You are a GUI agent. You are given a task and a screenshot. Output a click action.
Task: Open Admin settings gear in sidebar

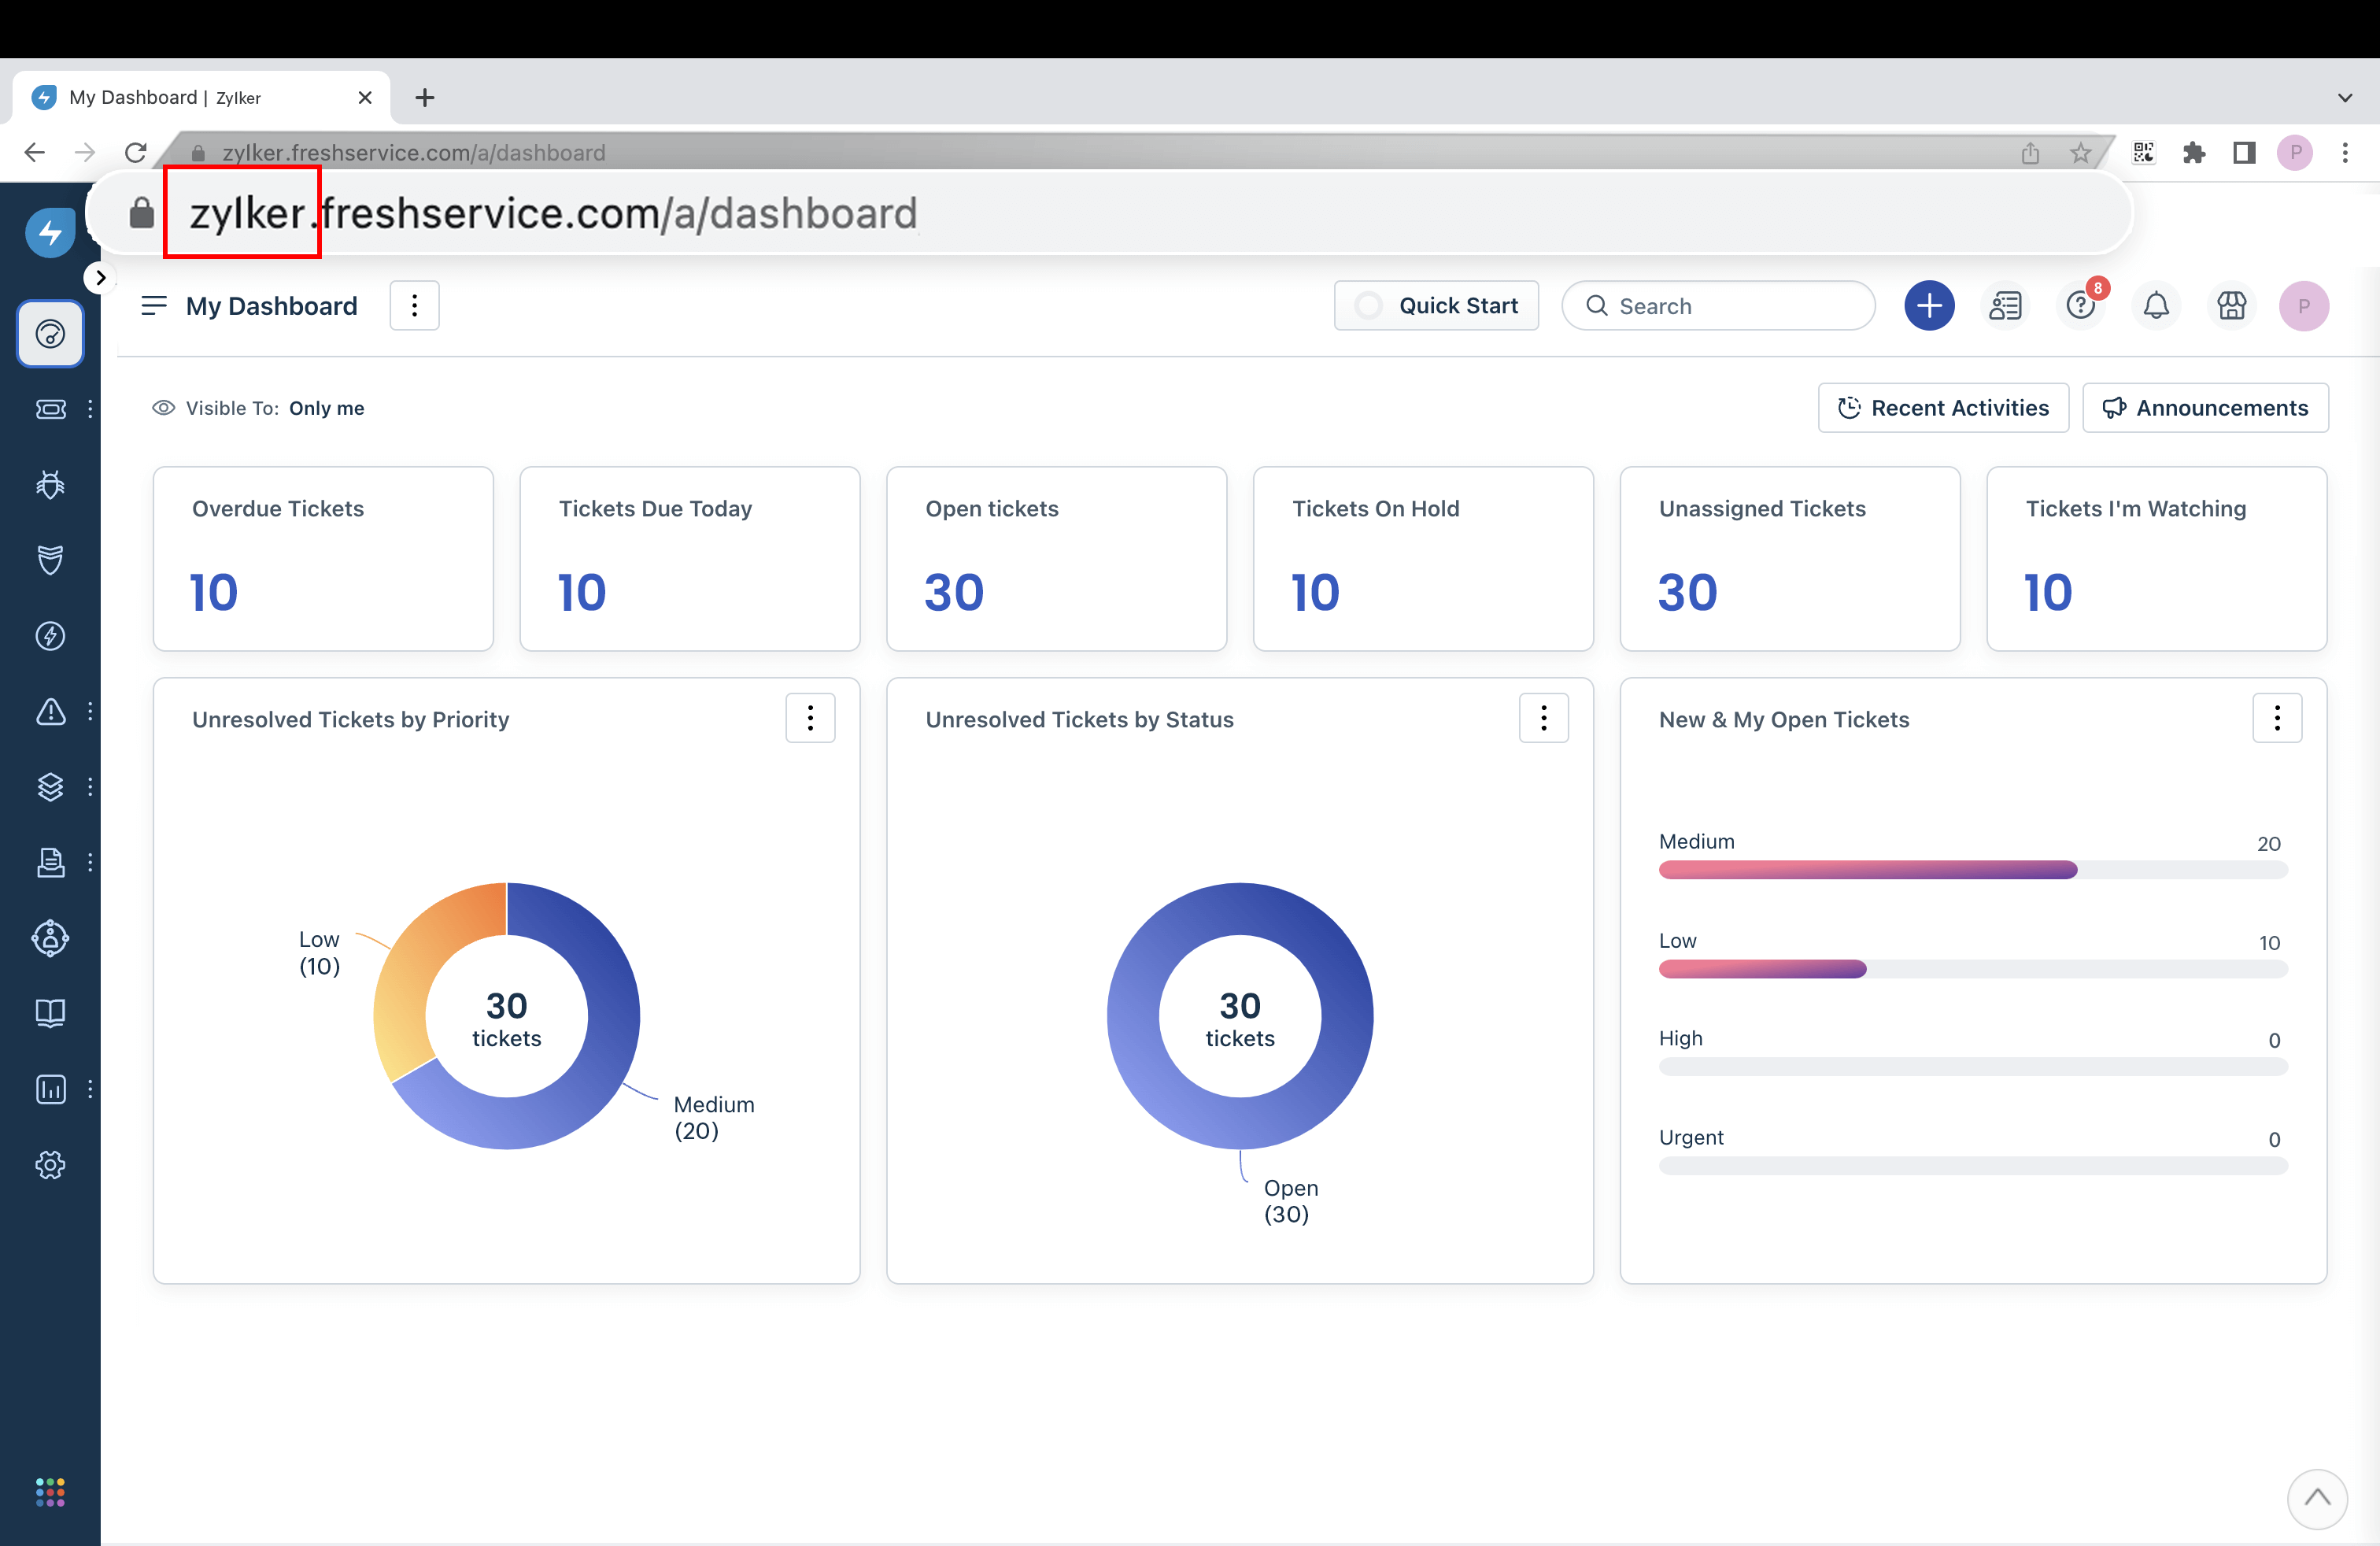click(x=50, y=1165)
